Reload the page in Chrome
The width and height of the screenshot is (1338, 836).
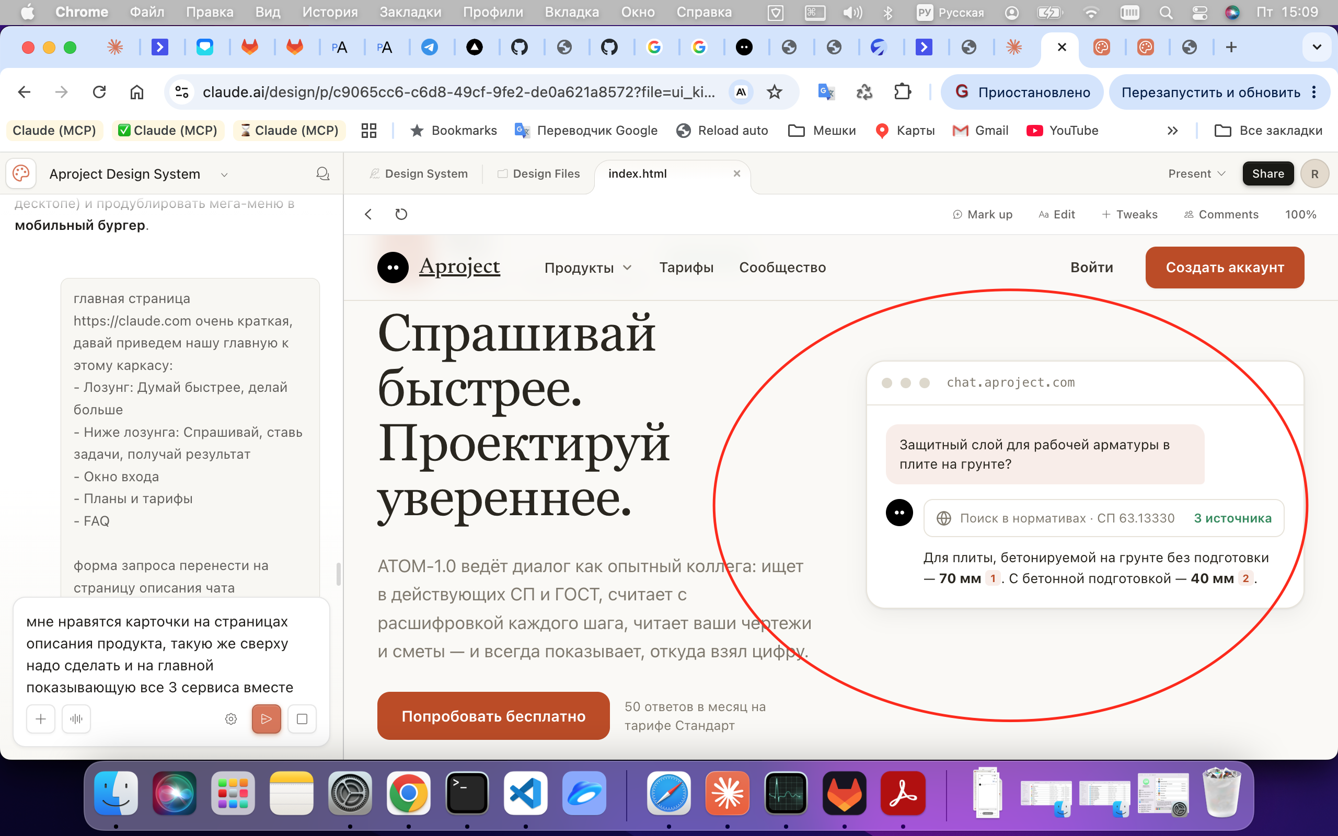99,92
